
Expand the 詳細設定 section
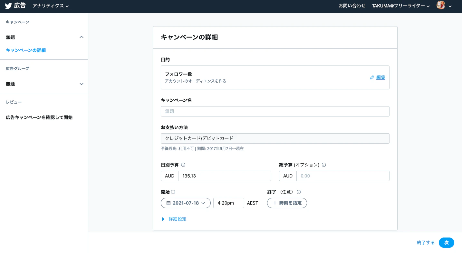pyautogui.click(x=174, y=219)
